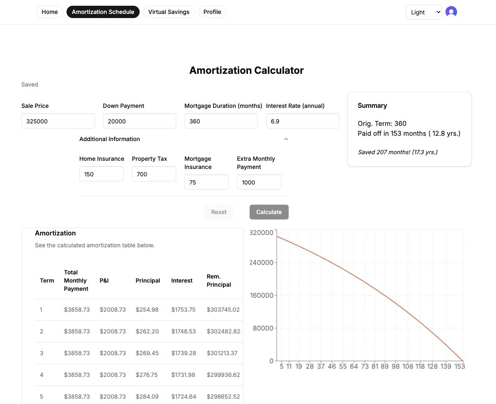The height and width of the screenshot is (404, 496).
Task: Click the Additional Information heading
Action: click(x=110, y=139)
